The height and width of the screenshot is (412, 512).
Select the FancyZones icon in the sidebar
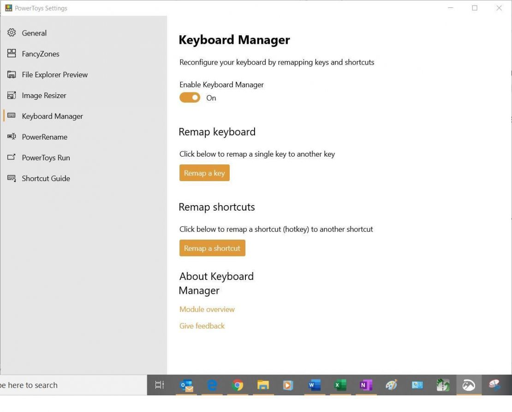click(11, 54)
